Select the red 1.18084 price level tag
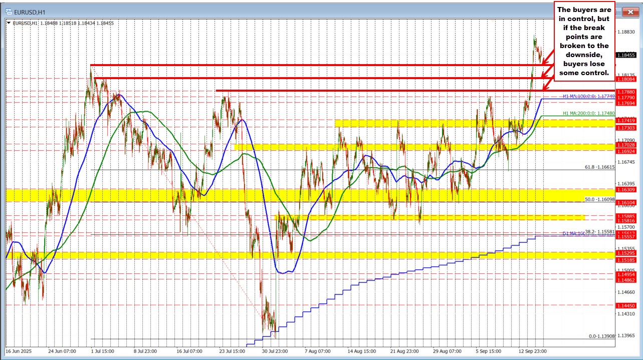643x360 pixels. (x=627, y=79)
